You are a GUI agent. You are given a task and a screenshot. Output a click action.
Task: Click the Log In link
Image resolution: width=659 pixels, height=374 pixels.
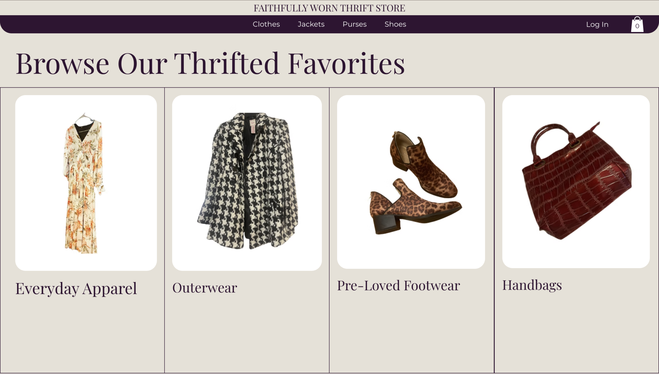coord(597,24)
